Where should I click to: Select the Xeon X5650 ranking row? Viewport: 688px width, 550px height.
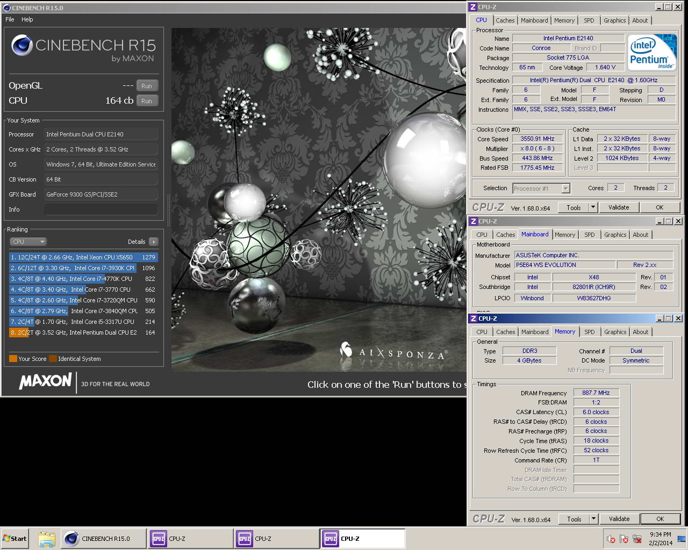83,257
